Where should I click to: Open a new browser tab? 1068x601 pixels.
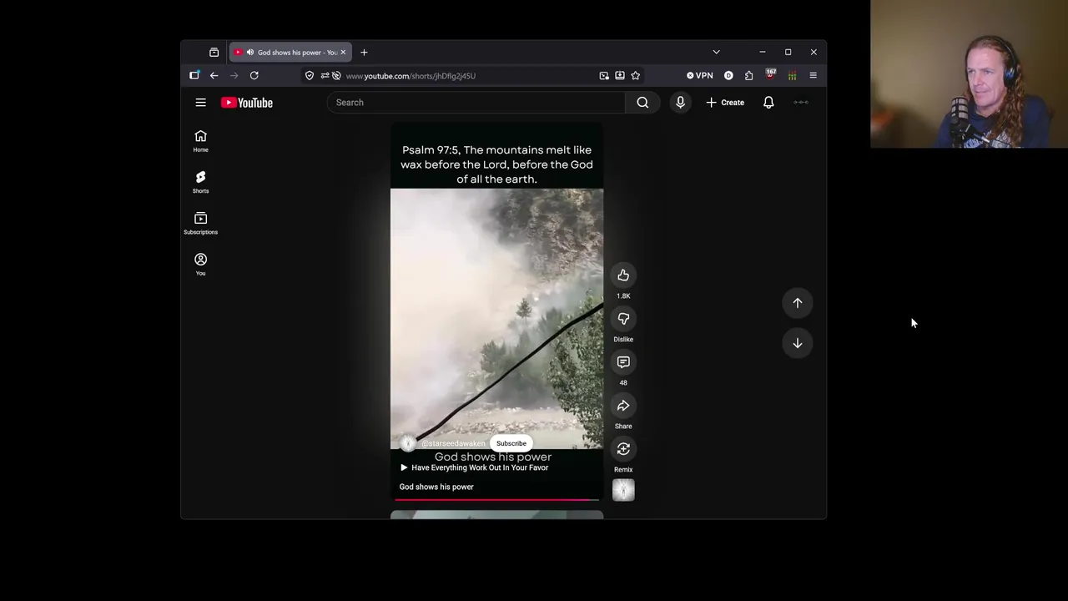(x=364, y=52)
